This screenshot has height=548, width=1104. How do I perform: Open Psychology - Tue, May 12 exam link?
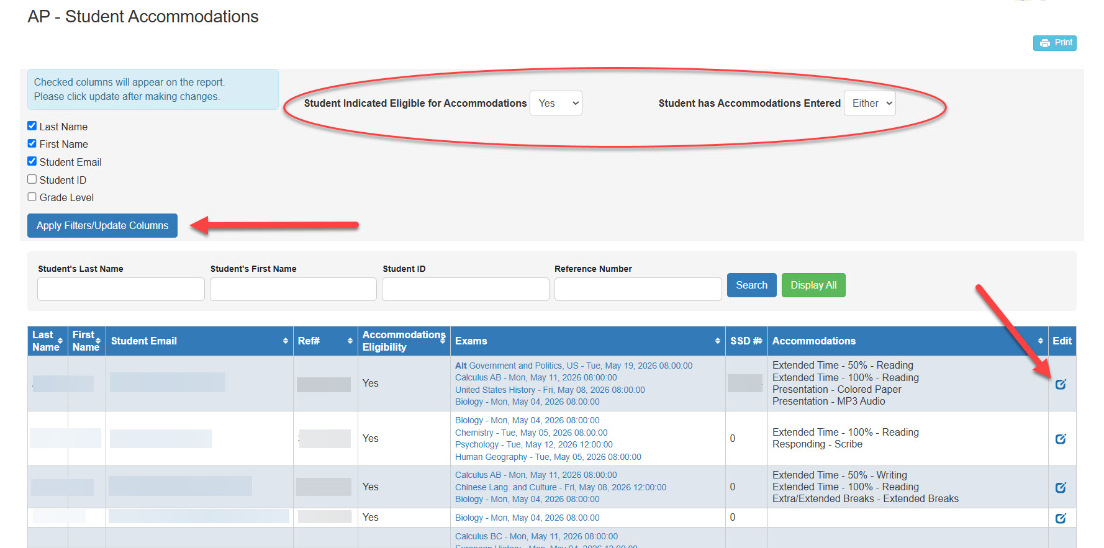point(534,444)
